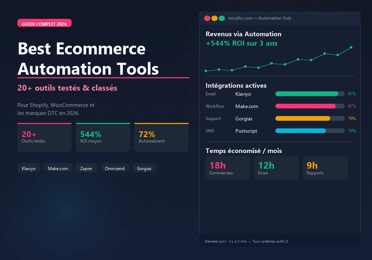Click the Best Ecommerce Automation Tools title

(88, 59)
